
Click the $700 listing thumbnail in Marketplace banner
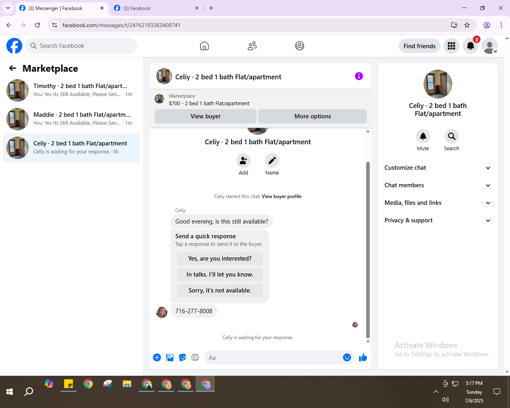pos(159,99)
